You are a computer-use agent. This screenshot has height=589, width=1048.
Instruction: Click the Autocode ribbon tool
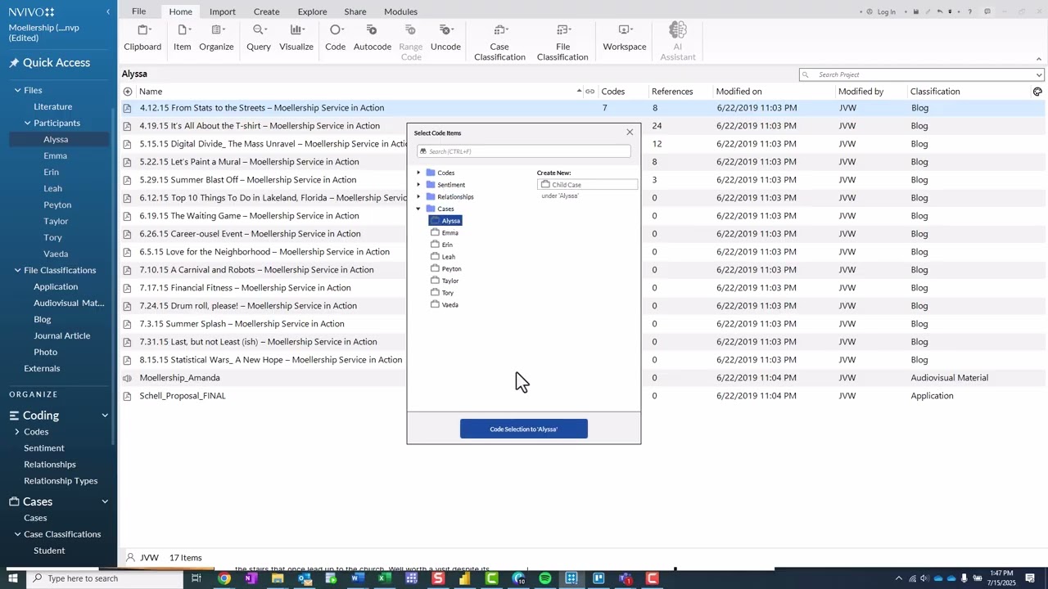click(373, 38)
